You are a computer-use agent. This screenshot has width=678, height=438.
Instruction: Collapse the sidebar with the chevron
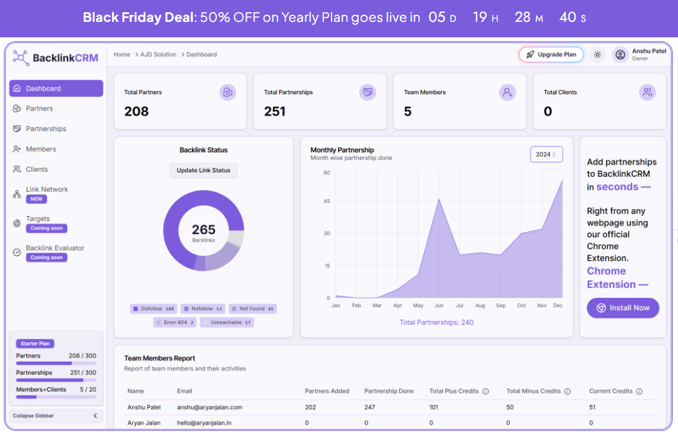[x=95, y=416]
